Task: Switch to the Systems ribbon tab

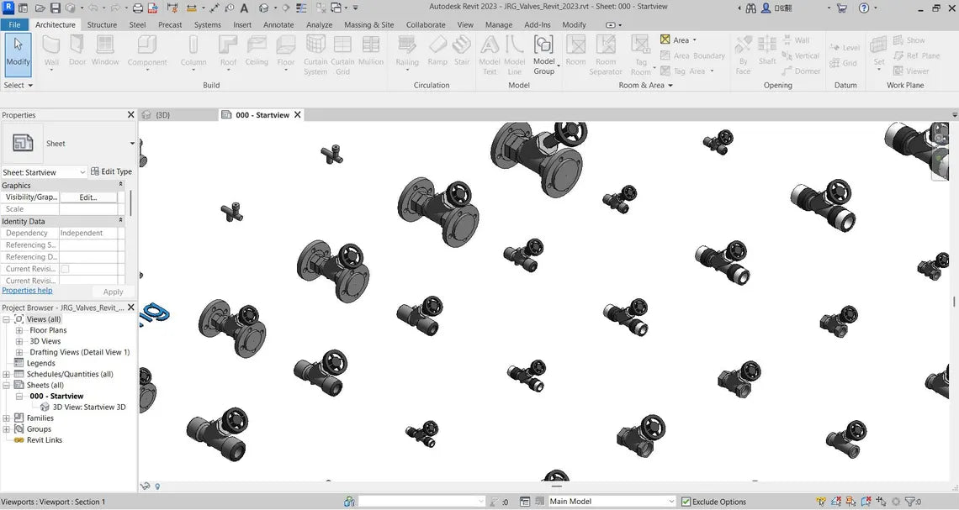Action: tap(207, 24)
